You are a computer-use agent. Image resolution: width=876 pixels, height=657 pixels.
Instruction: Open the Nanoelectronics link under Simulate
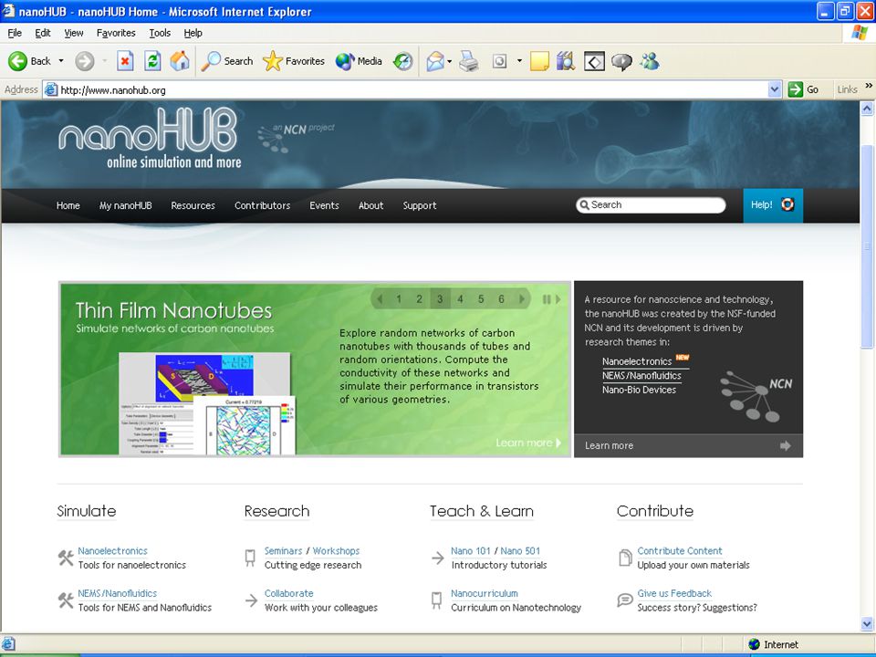click(112, 551)
